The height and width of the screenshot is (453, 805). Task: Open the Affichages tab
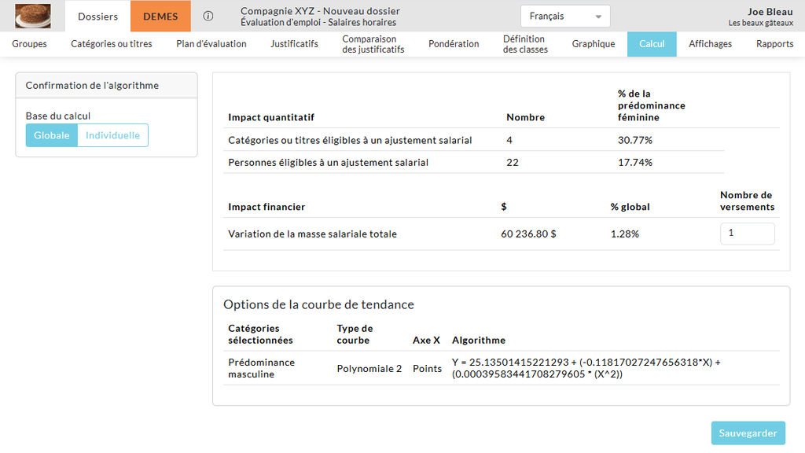point(710,44)
